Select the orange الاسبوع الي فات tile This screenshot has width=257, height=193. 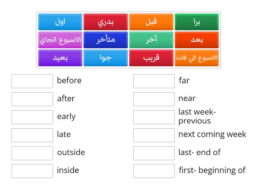point(197,58)
